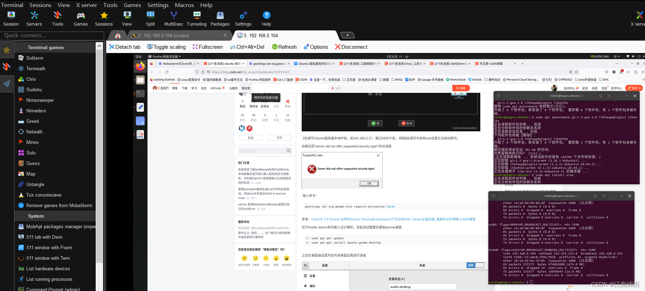Expand the Firefox list-all-tabs chevron
The width and height of the screenshot is (645, 291).
616,64
